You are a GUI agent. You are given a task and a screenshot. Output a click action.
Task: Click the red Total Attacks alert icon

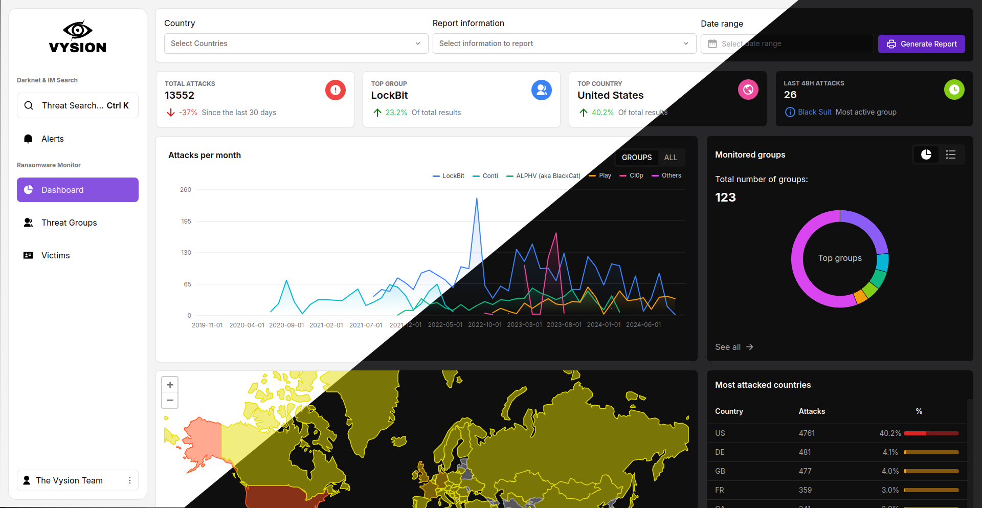tap(335, 90)
